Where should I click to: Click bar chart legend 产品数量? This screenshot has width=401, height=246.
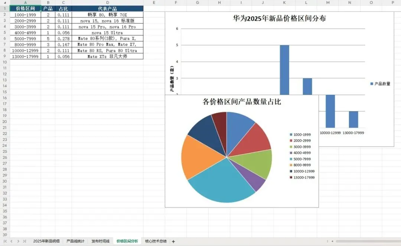coord(380,84)
